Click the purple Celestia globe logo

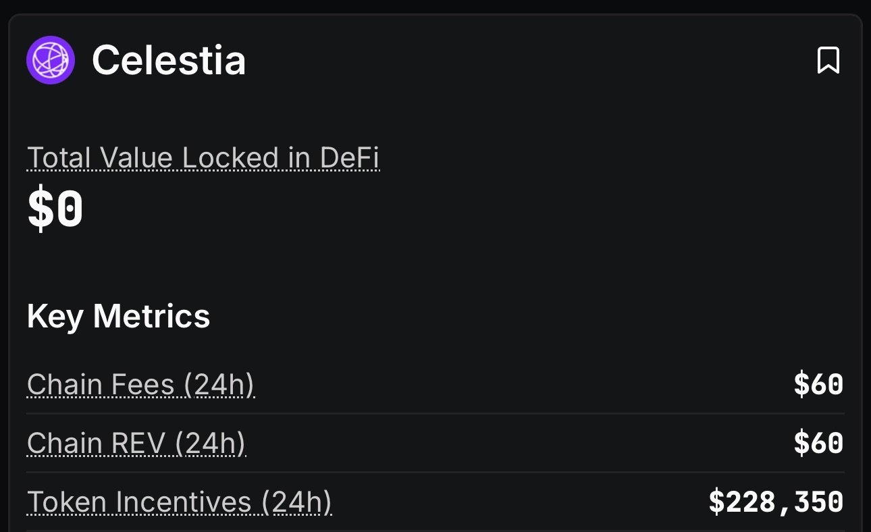51,60
